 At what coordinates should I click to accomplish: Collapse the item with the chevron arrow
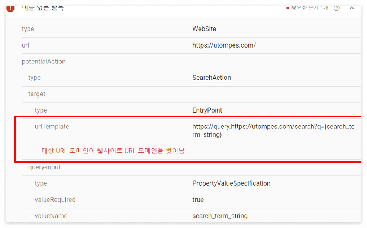pos(351,8)
